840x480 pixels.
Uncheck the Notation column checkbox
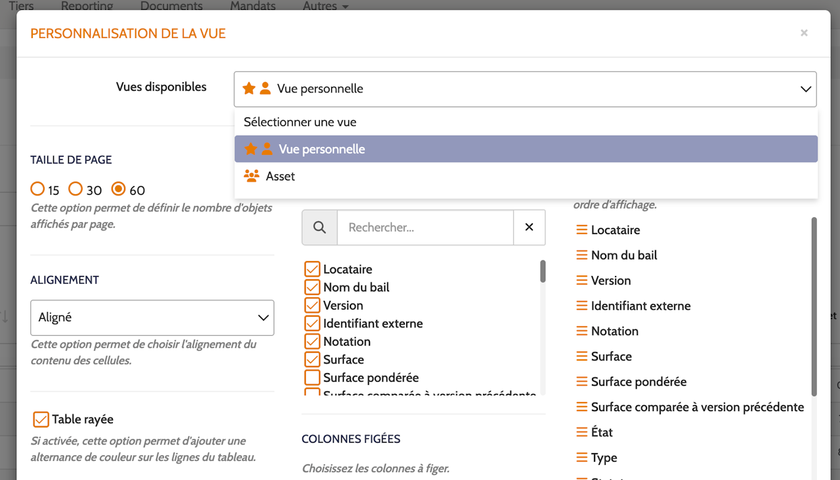coord(312,342)
